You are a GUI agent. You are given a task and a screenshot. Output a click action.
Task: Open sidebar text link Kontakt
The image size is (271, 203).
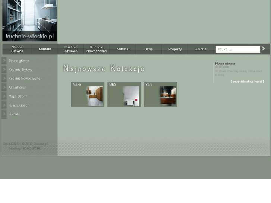pos(14,114)
